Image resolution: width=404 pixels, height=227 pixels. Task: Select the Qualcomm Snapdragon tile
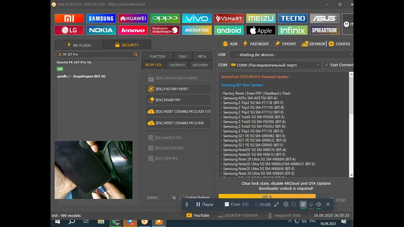pos(165,30)
